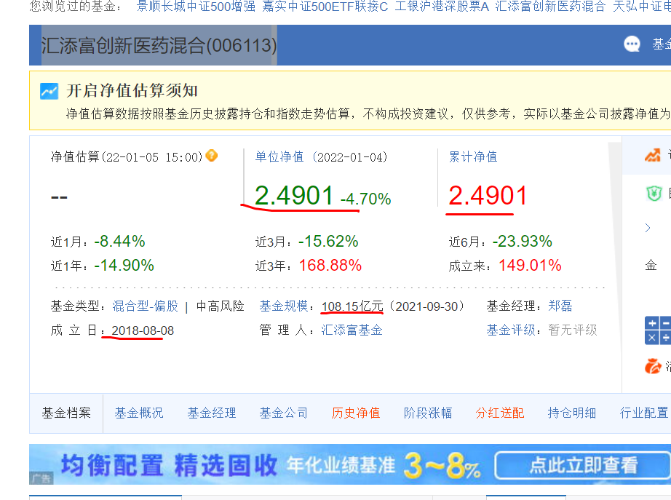Open the 基金公司 tab

284,413
